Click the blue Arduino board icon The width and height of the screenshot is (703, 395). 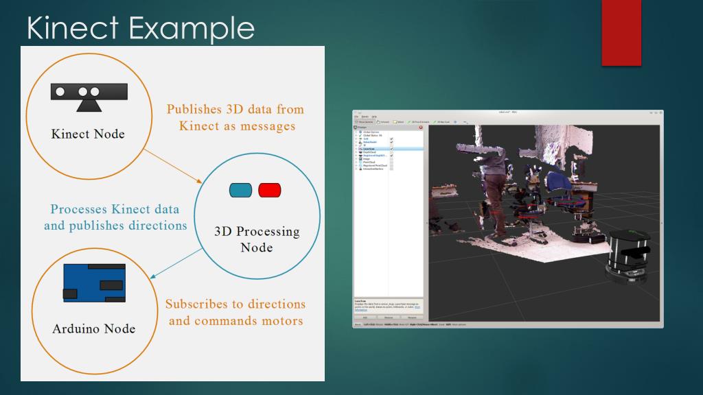tap(94, 283)
